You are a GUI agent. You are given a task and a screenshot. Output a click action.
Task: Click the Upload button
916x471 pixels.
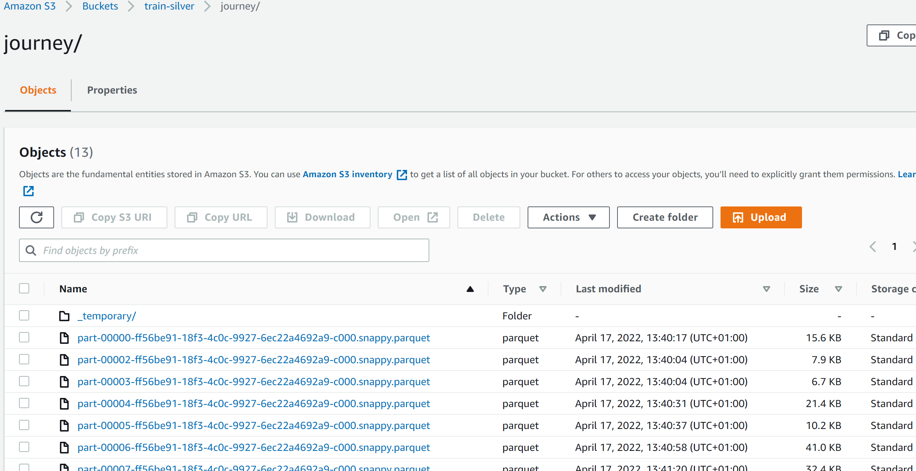(x=761, y=217)
